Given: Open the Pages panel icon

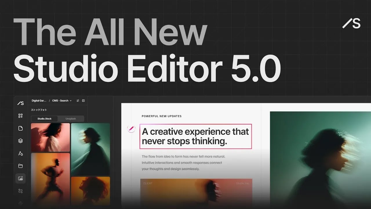Looking at the screenshot, I should coord(20,128).
